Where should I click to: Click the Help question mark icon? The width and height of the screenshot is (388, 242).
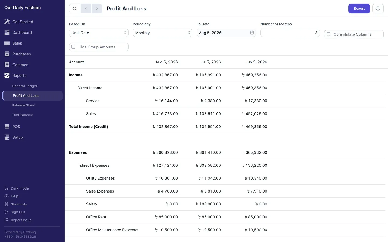click(x=6, y=196)
